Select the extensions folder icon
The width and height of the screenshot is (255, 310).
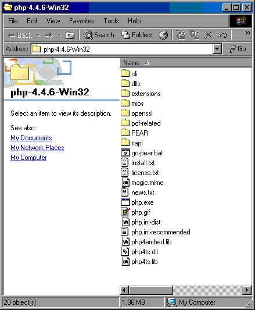click(x=125, y=93)
